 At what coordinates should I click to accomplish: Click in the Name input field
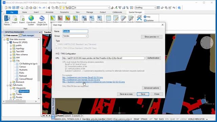click(75, 32)
